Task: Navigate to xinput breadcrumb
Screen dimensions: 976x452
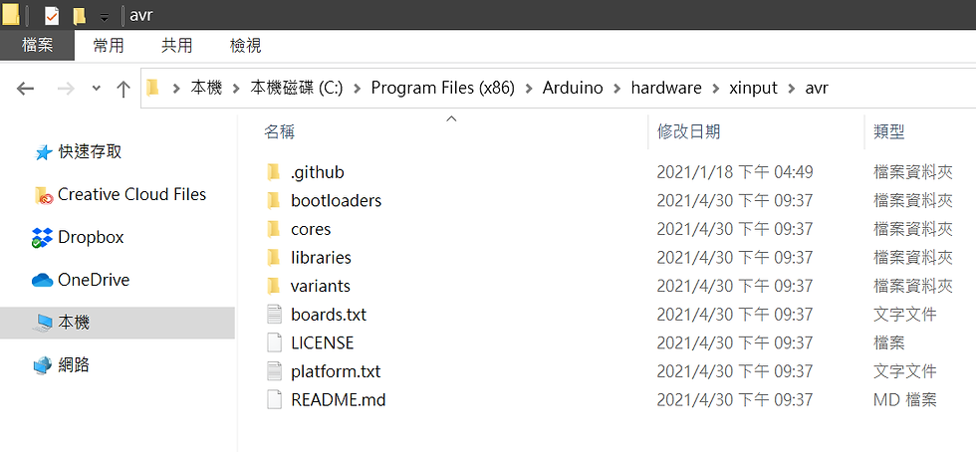Action: (753, 88)
